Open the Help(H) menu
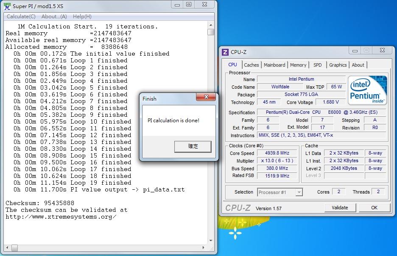 82,17
